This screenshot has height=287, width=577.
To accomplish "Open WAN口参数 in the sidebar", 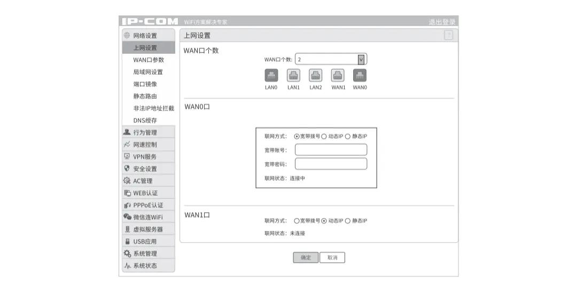I will pos(149,60).
